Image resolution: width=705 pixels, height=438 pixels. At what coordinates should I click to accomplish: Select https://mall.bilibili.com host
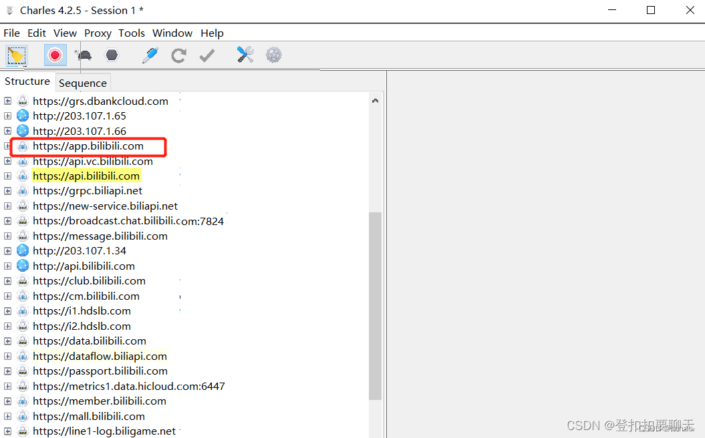89,416
